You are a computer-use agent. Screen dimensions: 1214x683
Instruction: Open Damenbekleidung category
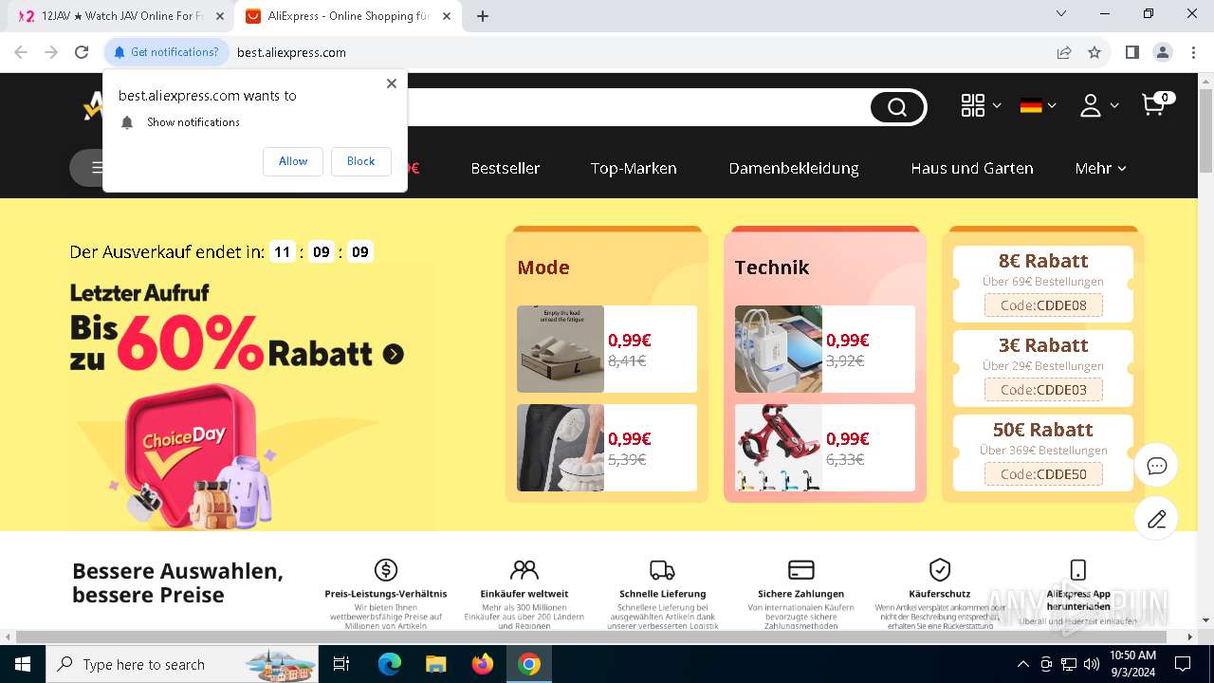point(794,168)
